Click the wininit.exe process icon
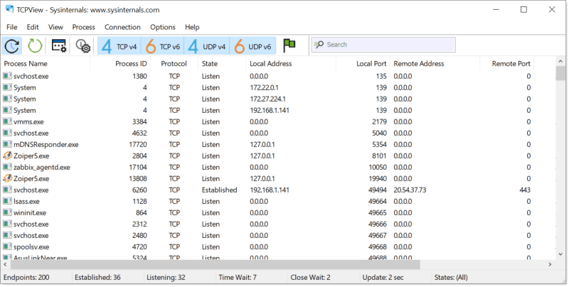Screen dimensions: 569x287 coord(7,212)
